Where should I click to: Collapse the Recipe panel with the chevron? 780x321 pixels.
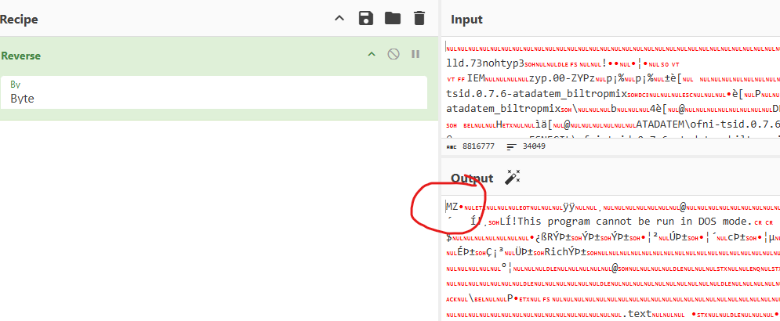339,19
